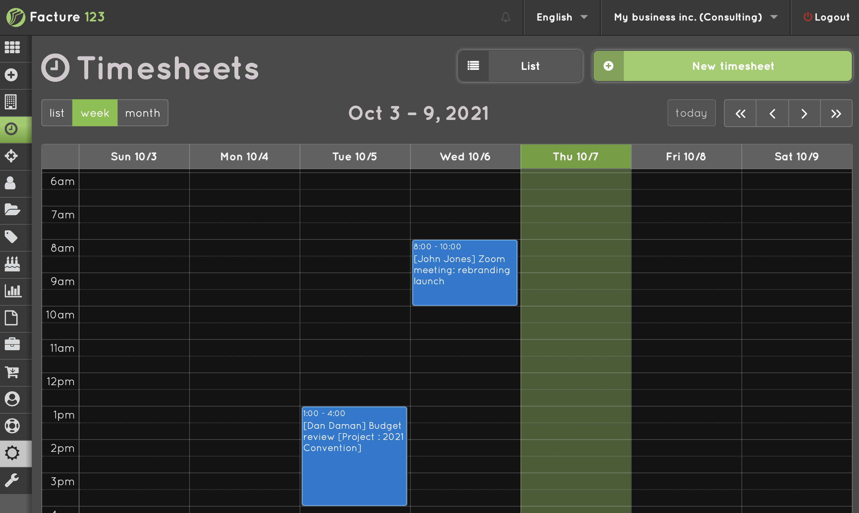Open the folder icon in sidebar
Viewport: 859px width, 513px height.
pos(12,209)
